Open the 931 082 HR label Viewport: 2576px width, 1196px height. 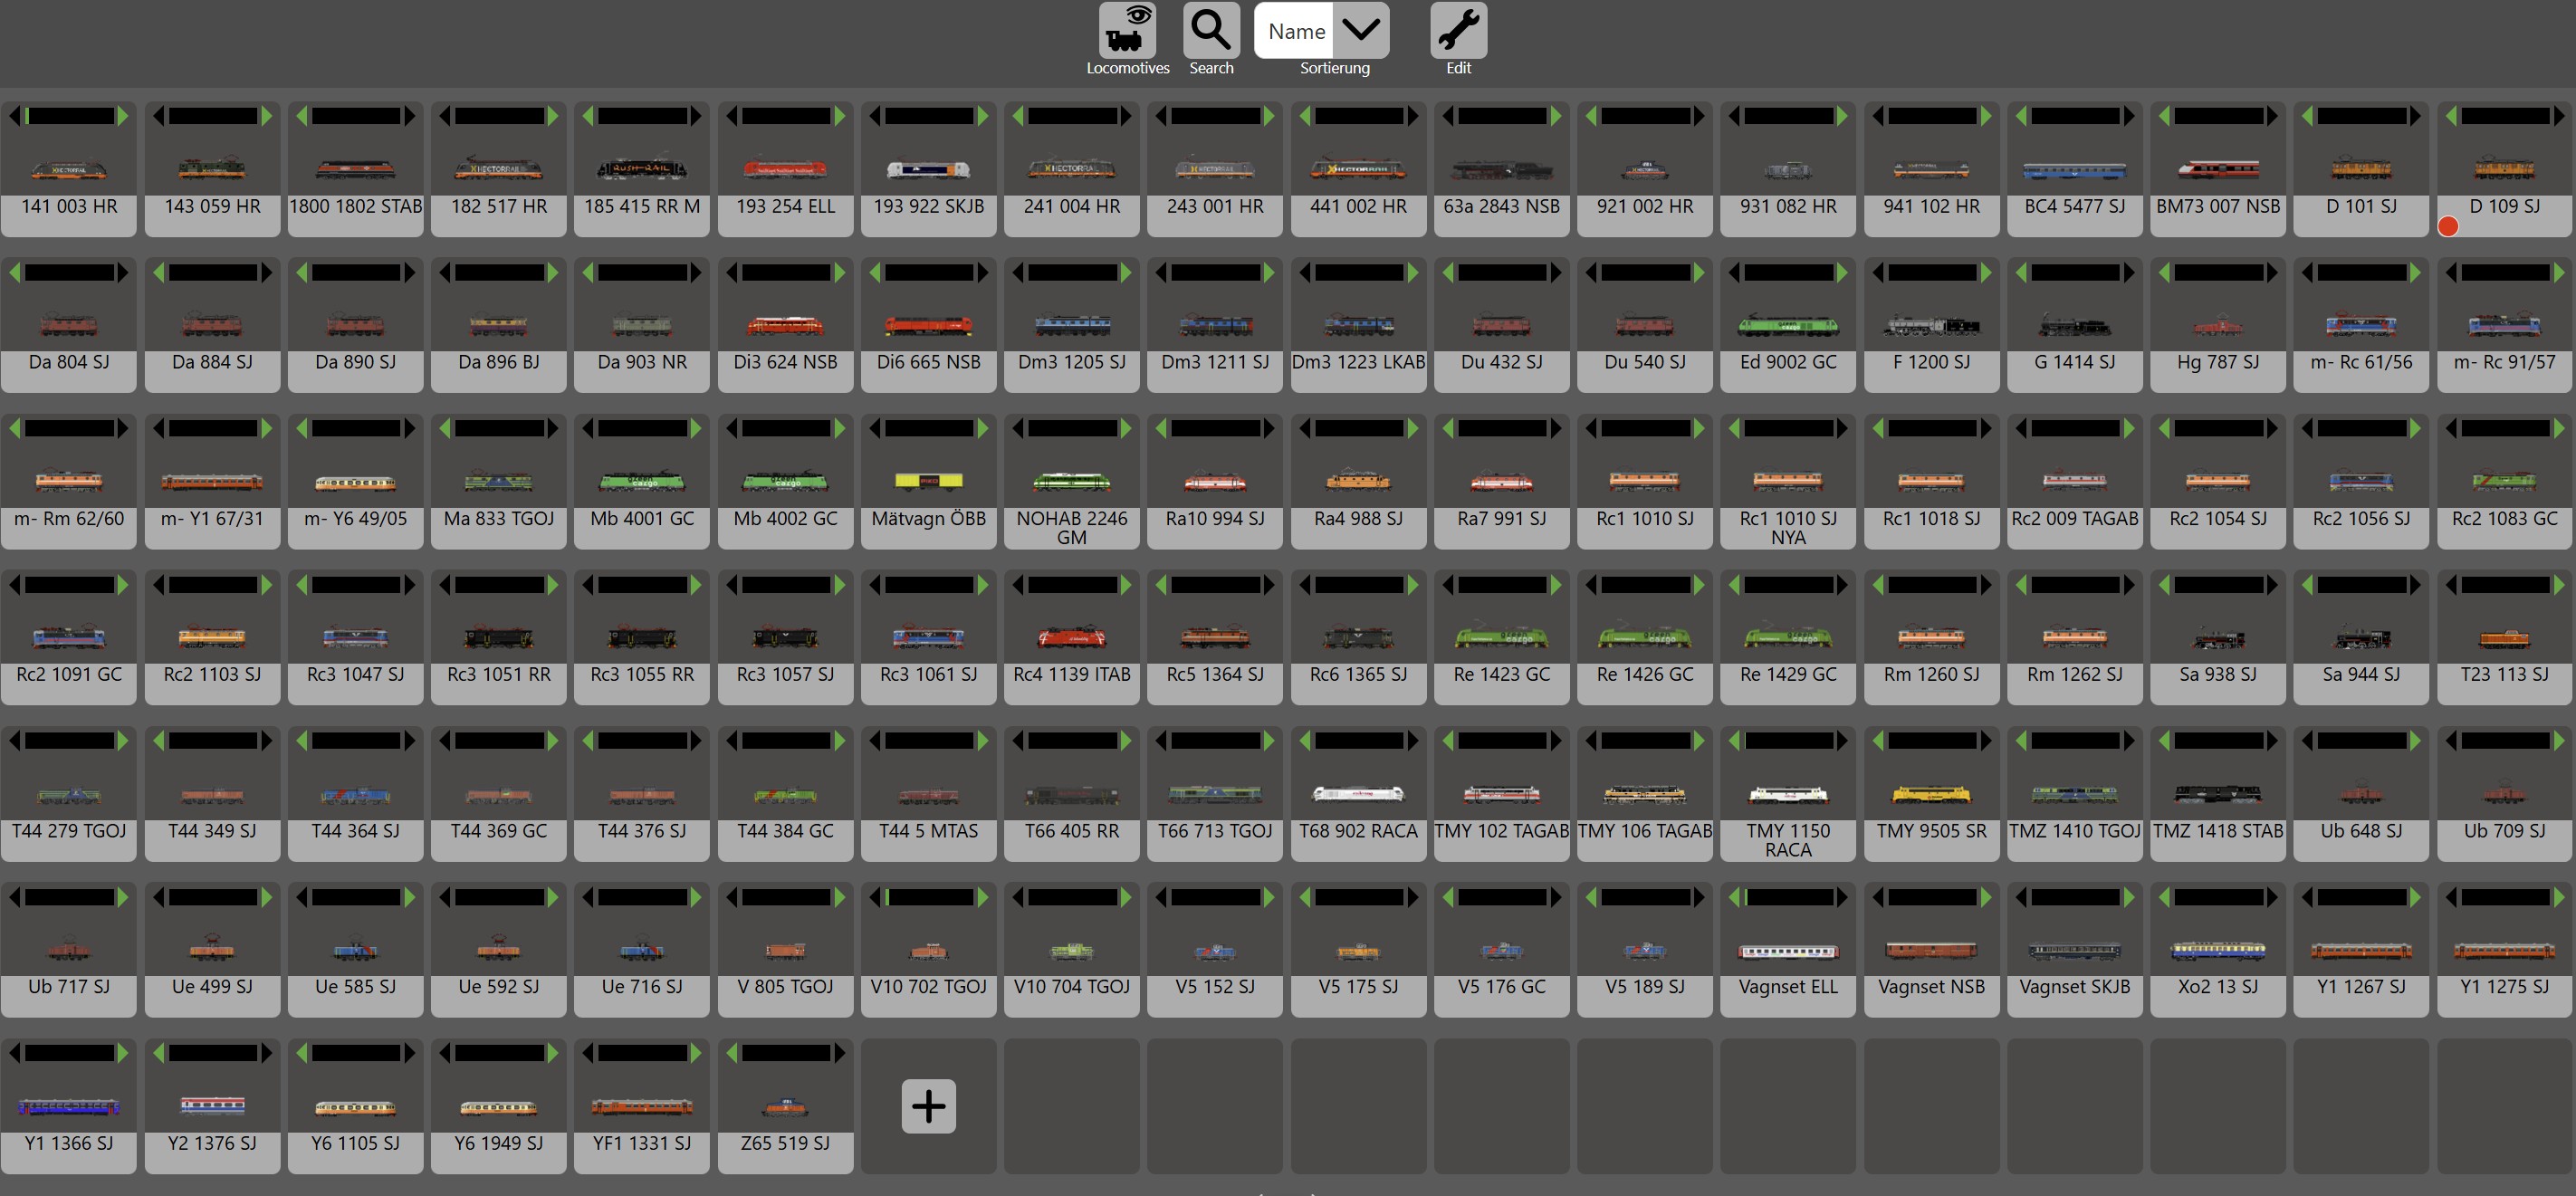1788,207
